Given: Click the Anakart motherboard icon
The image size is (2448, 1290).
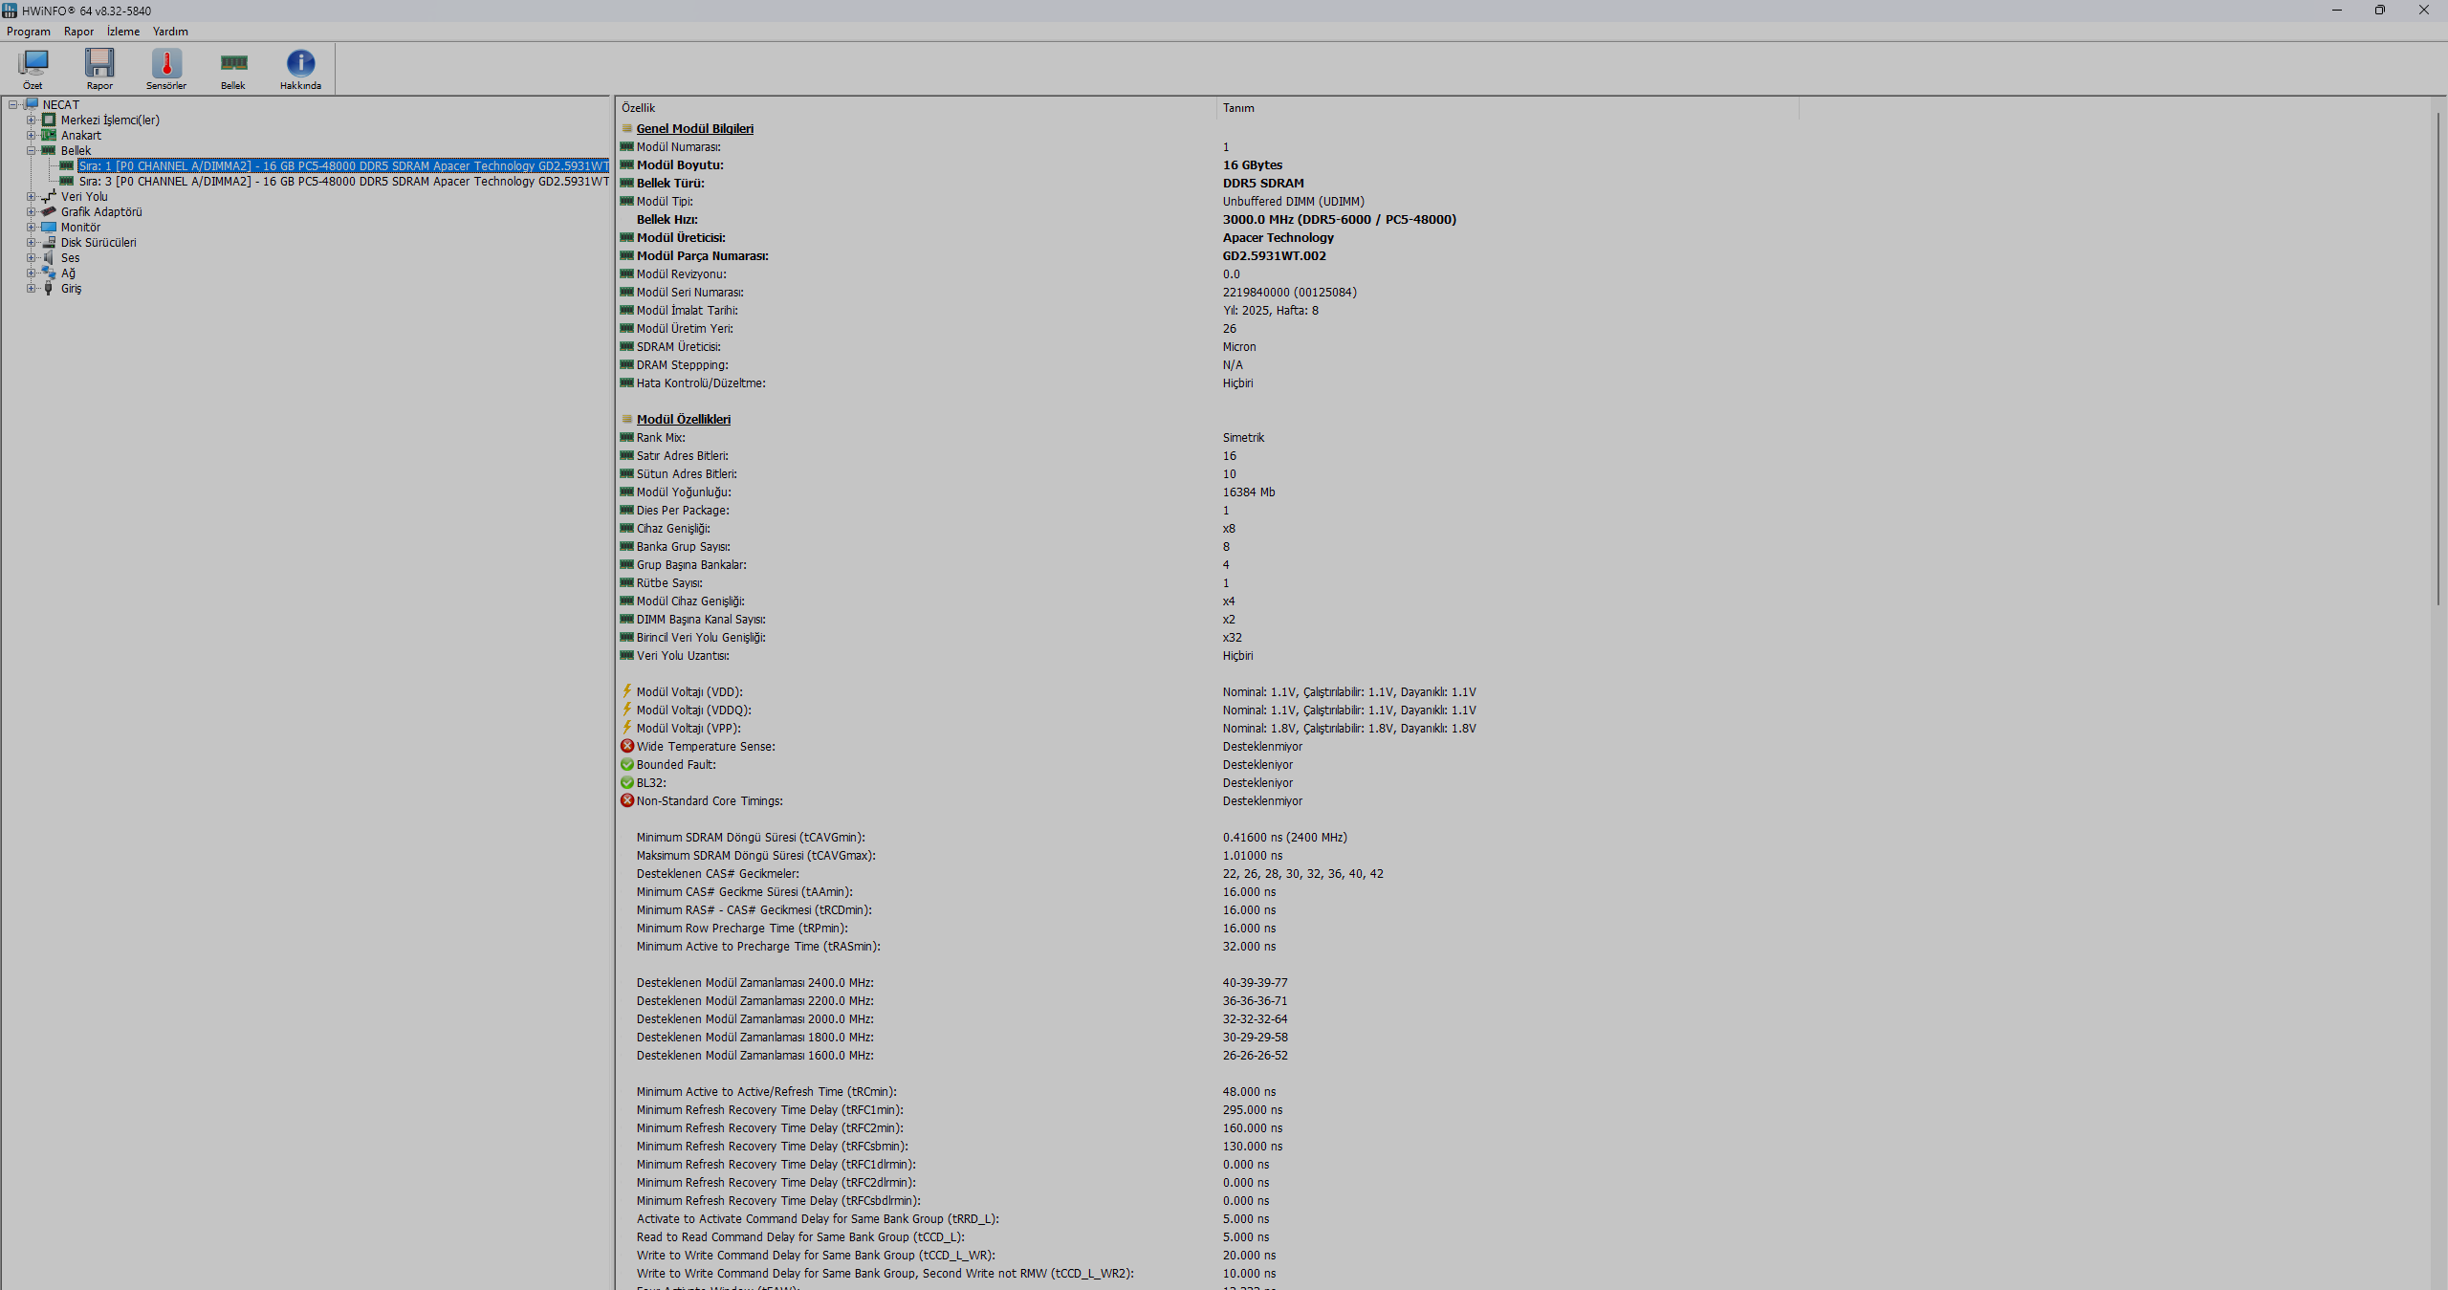Looking at the screenshot, I should point(49,135).
